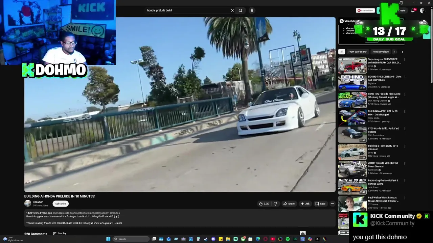Open options menu for $700 Honda Build video
This screenshot has width=433, height=243.
click(405, 129)
